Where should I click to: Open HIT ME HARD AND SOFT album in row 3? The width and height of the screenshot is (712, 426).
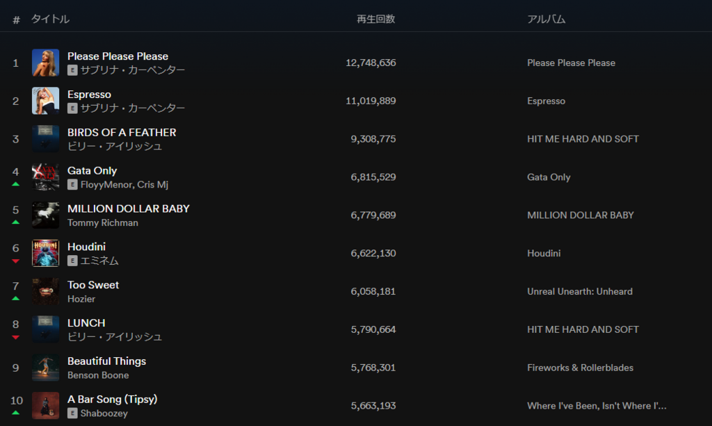coord(583,139)
